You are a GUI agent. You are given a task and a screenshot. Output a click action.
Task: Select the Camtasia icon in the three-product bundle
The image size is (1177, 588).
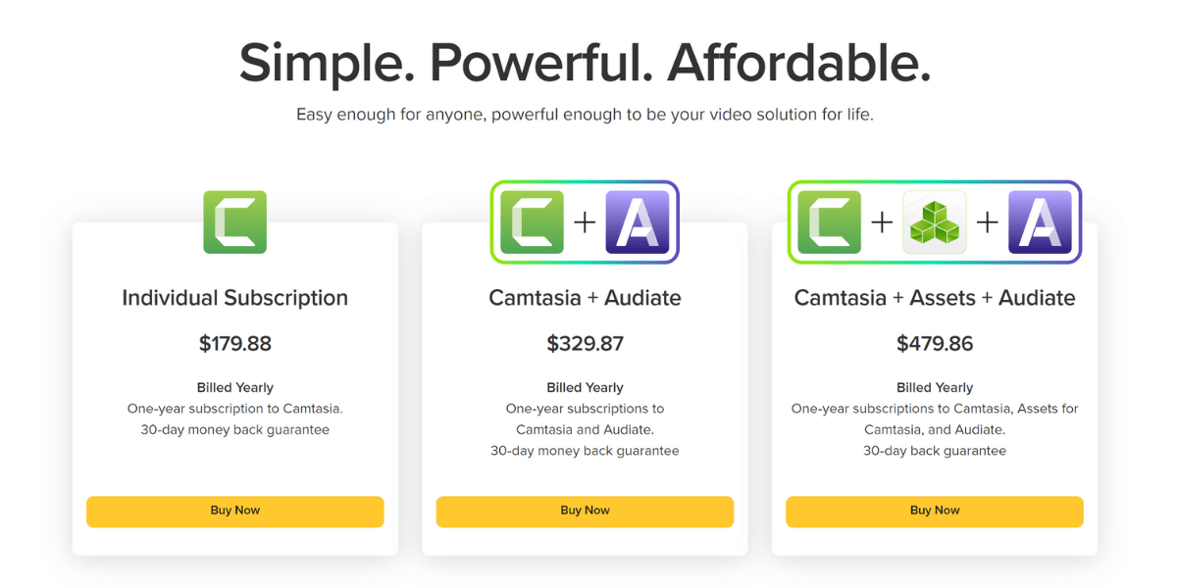(x=830, y=222)
